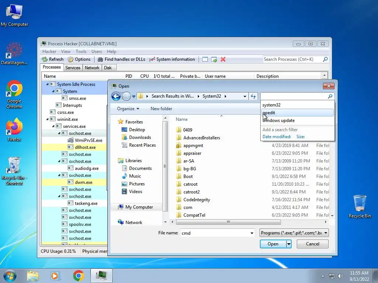Open the Users menu

97,52
